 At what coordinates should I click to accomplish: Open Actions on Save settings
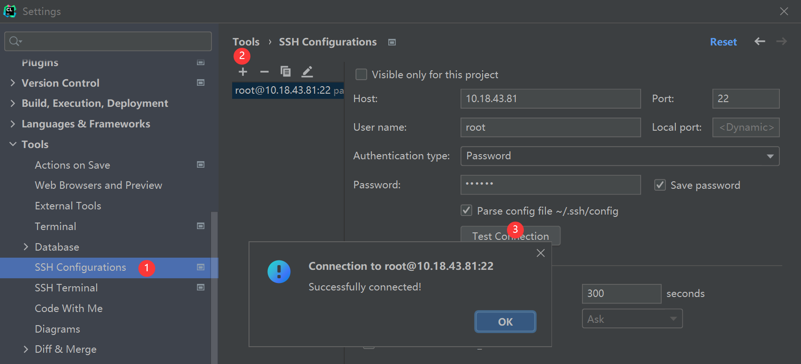coord(72,165)
